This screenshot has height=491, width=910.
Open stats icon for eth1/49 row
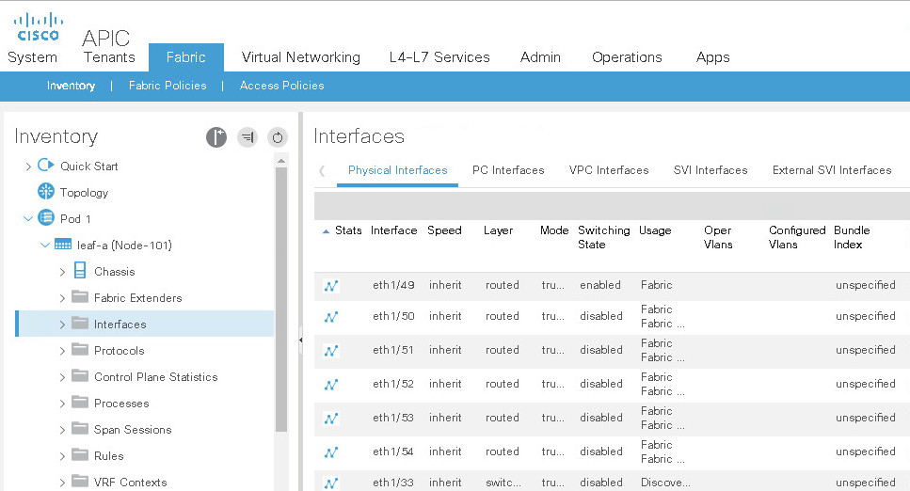pos(331,286)
